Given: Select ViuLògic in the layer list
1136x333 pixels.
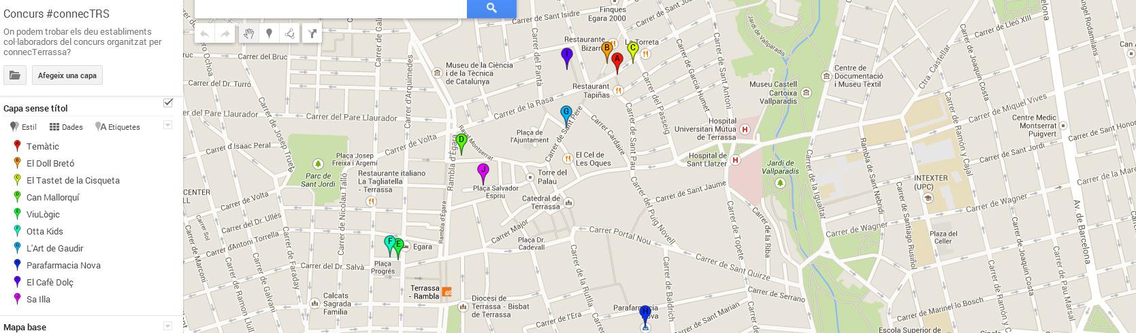Looking at the screenshot, I should tap(43, 215).
